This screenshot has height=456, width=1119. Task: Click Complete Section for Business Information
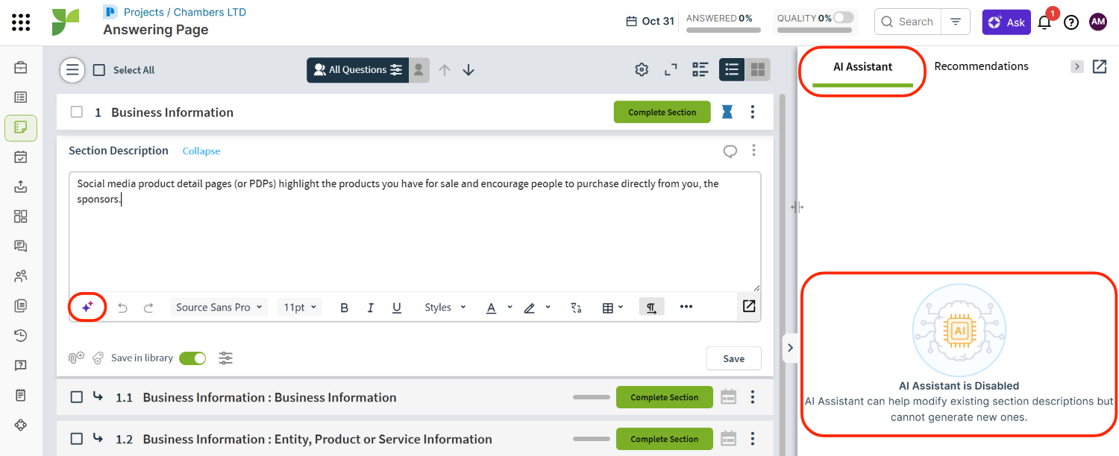point(662,113)
